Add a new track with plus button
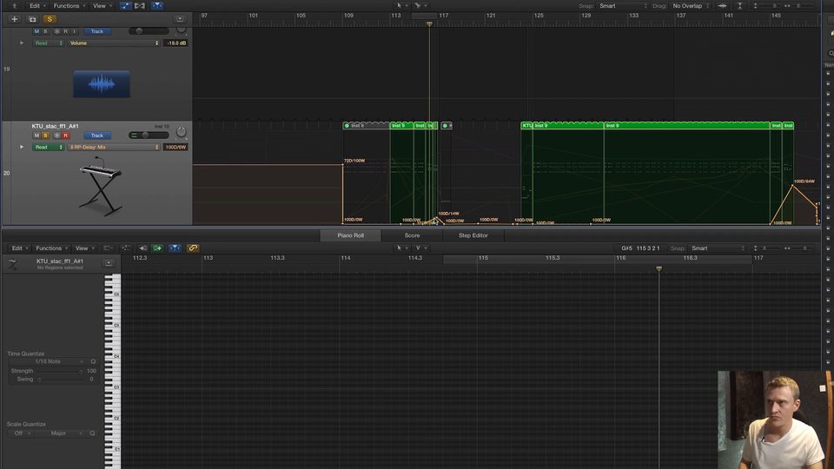The width and height of the screenshot is (834, 469). click(x=15, y=19)
